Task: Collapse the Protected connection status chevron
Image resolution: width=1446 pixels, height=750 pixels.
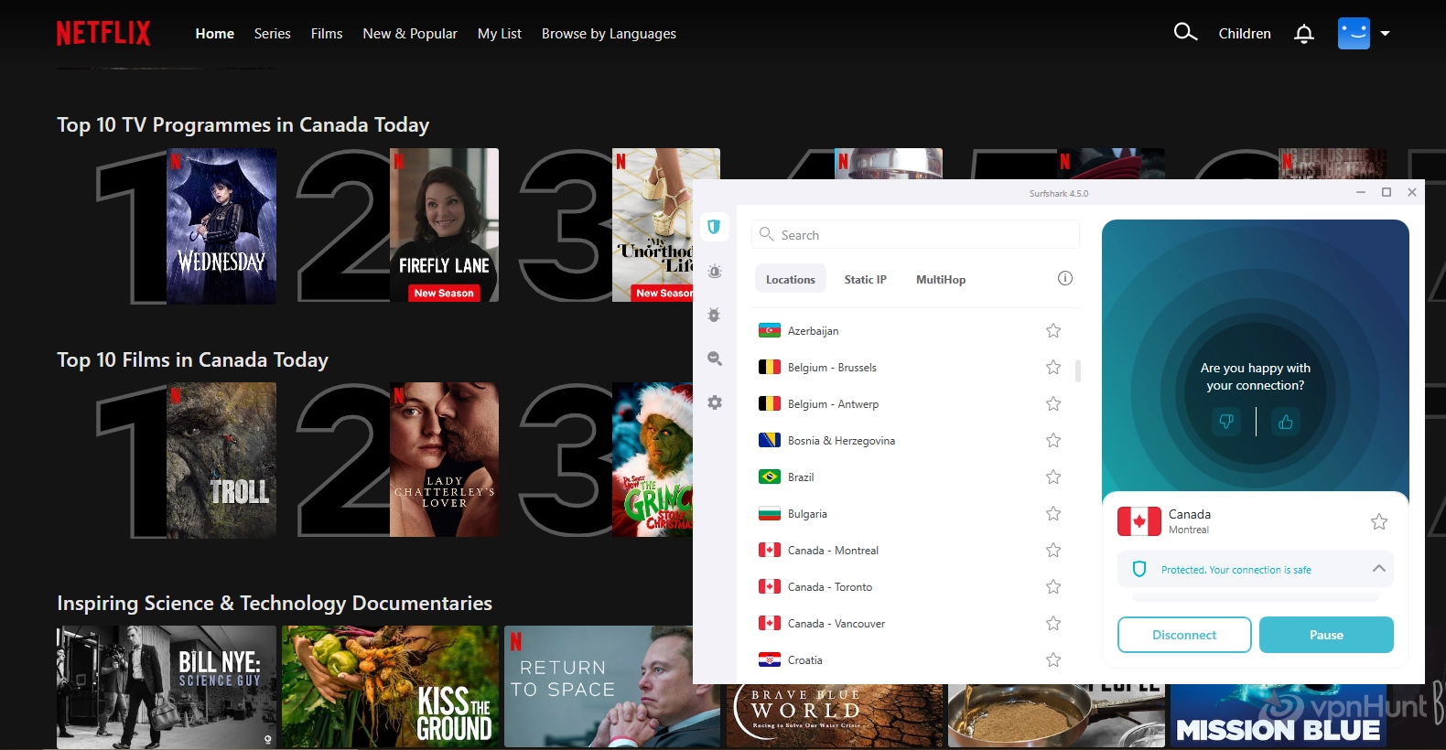Action: (x=1379, y=569)
